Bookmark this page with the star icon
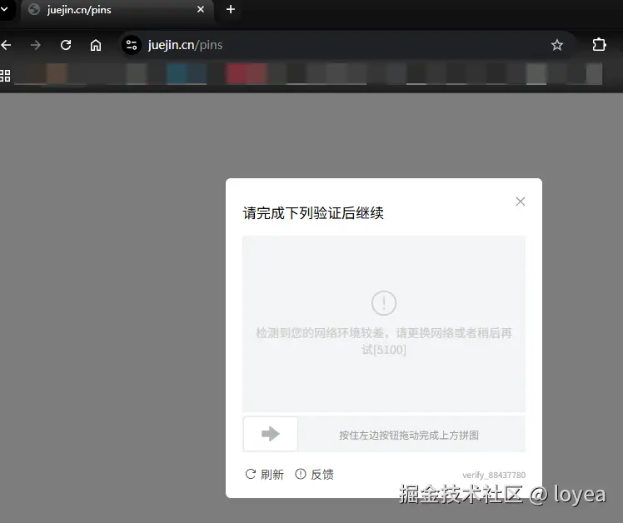Screen dimensions: 623x523 (x=557, y=45)
